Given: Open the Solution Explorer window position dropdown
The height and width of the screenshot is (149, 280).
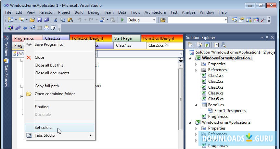Looking at the screenshot, I should pos(262,37).
